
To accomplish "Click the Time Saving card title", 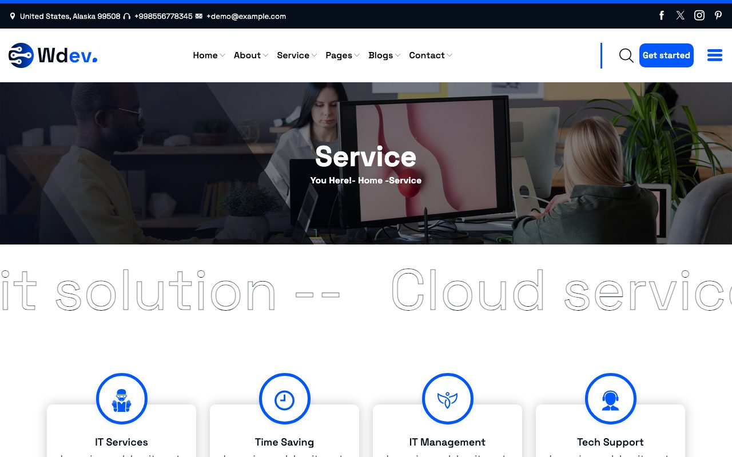I will pyautogui.click(x=284, y=442).
